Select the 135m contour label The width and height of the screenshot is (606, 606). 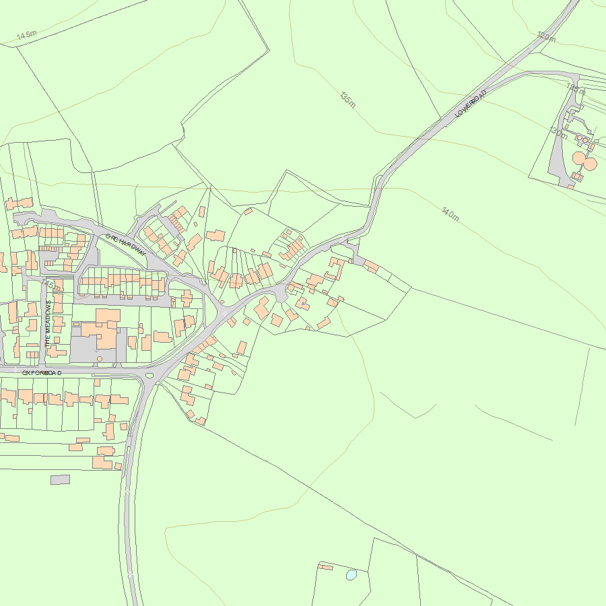click(x=348, y=100)
